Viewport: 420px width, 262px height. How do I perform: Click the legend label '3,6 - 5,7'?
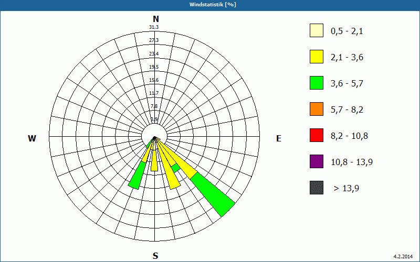[x=347, y=84]
